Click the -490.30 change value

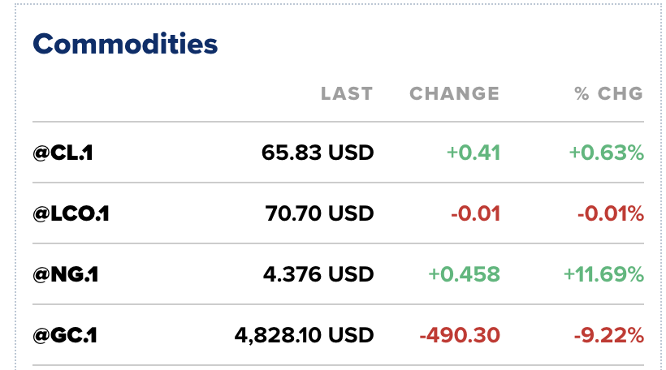(458, 334)
